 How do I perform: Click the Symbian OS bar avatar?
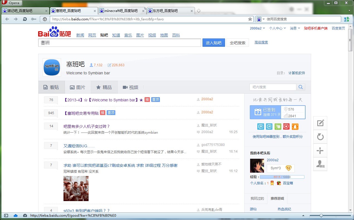coord(52,67)
